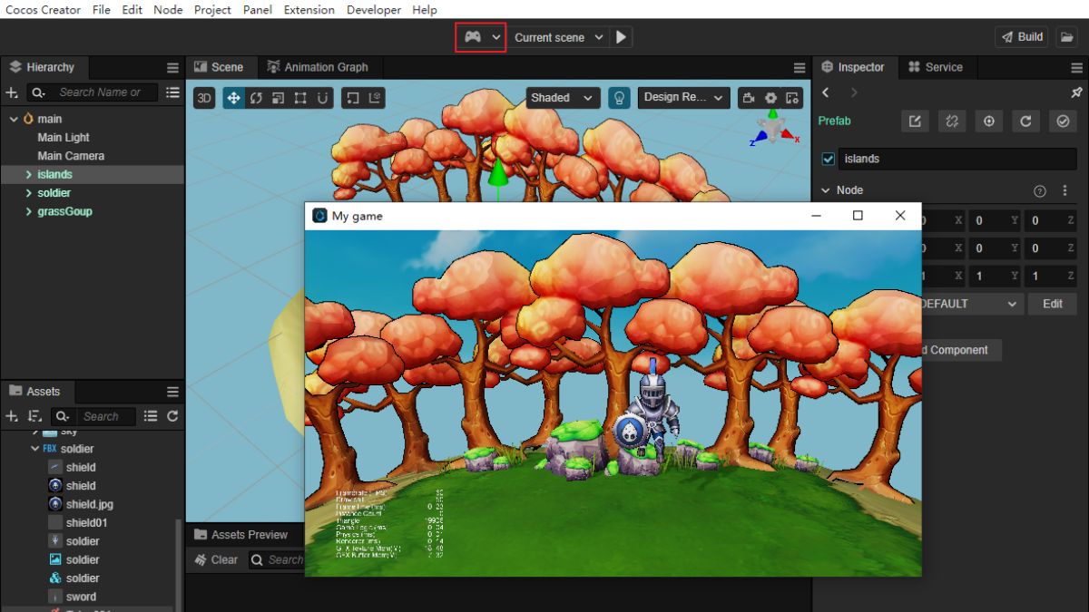
Task: Click Clear in the console panel
Action: [x=217, y=559]
